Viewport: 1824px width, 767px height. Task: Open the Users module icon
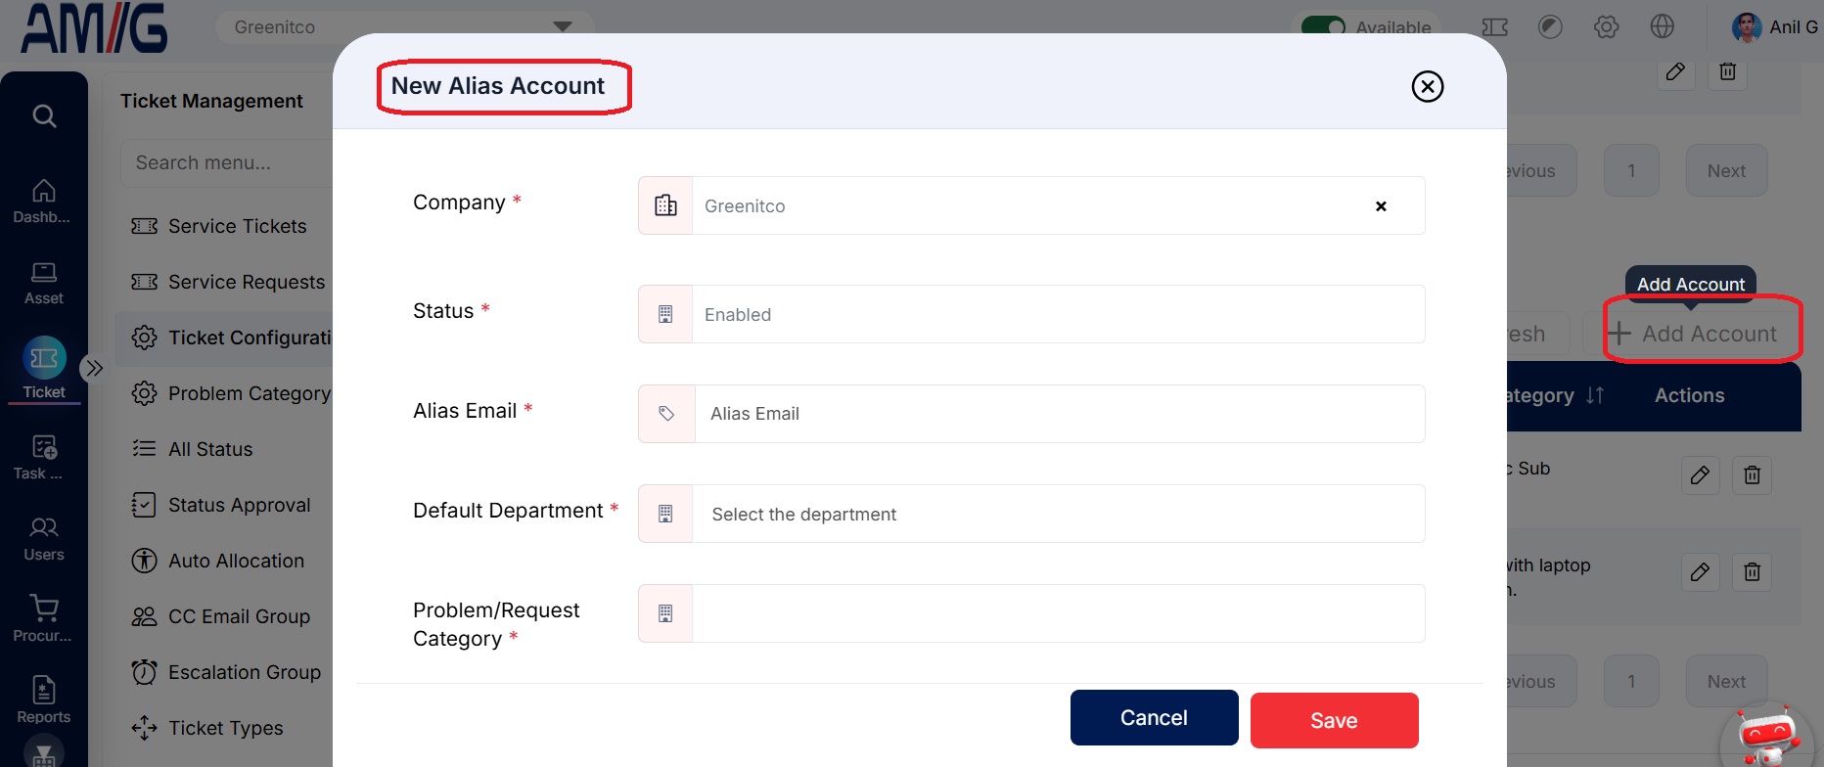click(x=43, y=539)
